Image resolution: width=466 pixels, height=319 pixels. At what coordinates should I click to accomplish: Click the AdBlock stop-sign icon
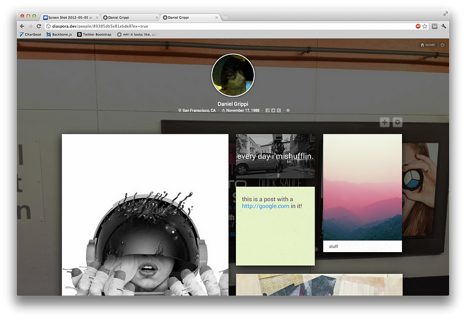coord(418,26)
